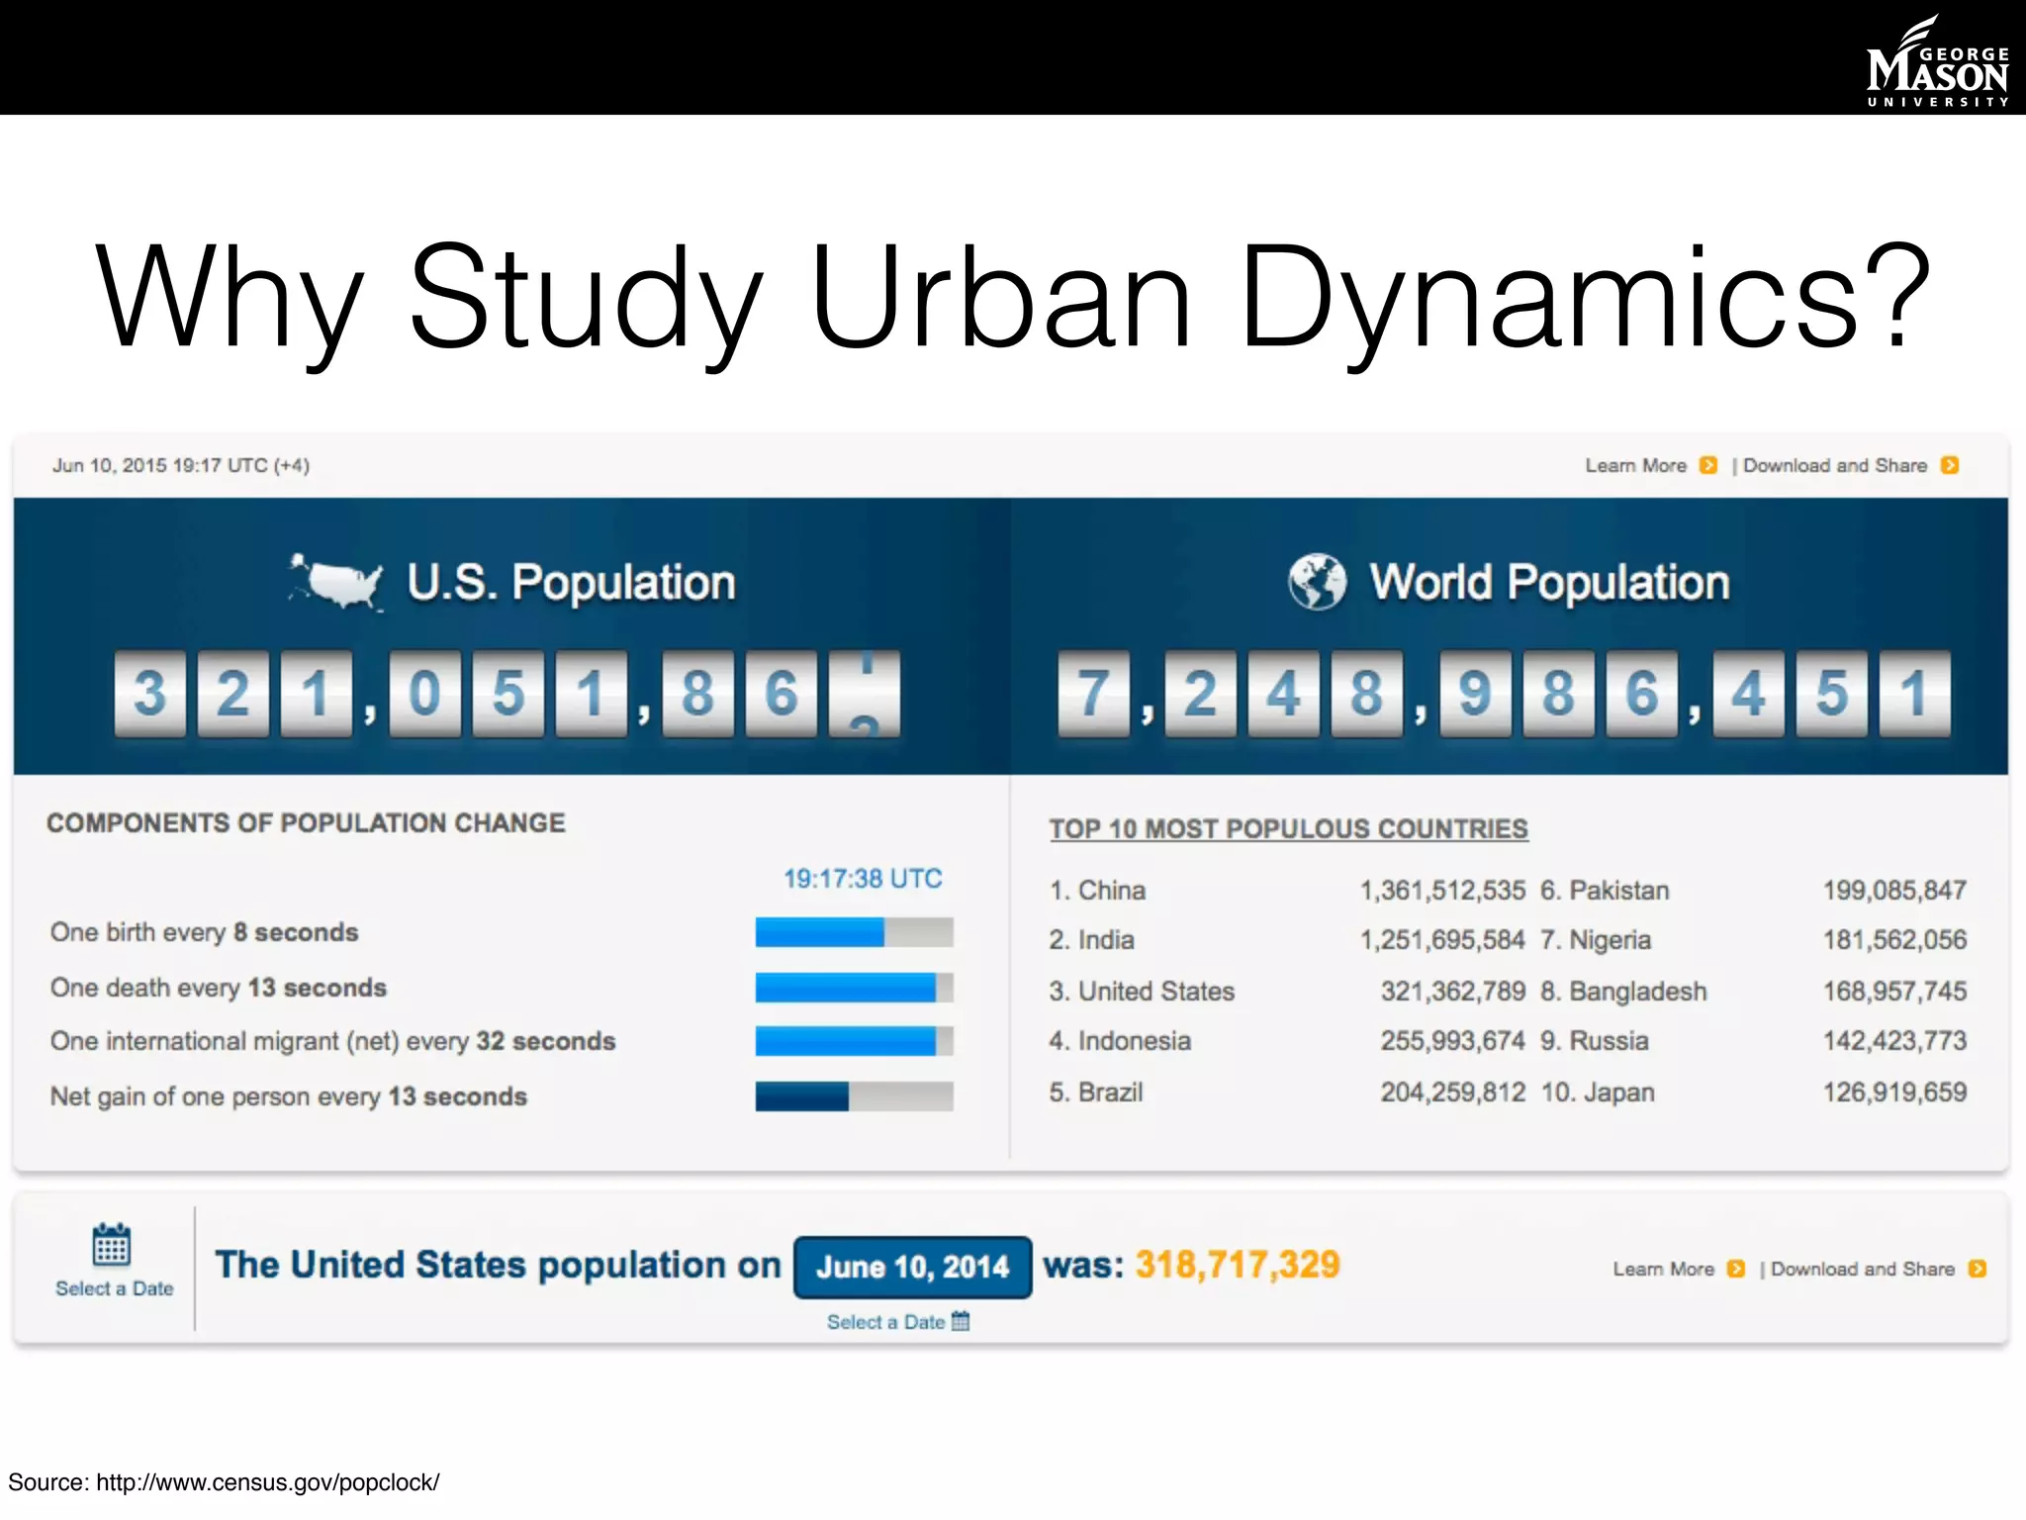Click the one birth every 8 seconds progress bar
This screenshot has height=1520, width=2026.
click(854, 932)
